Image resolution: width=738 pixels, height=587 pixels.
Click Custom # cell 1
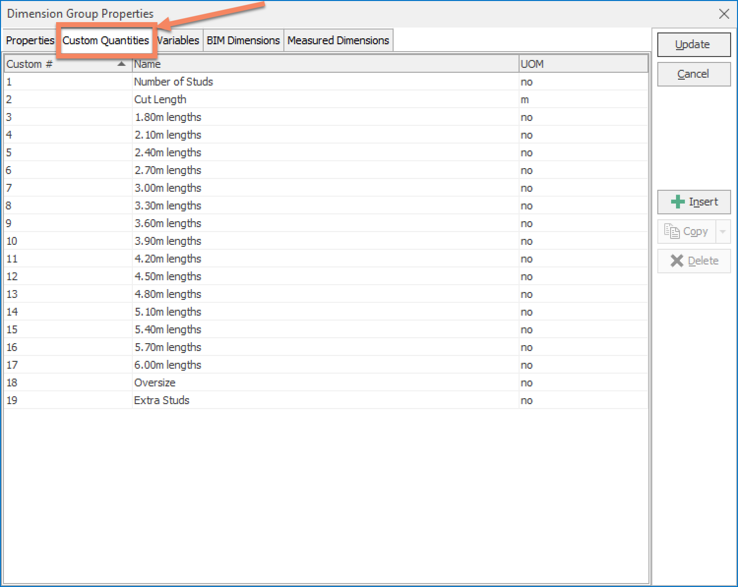[68, 82]
